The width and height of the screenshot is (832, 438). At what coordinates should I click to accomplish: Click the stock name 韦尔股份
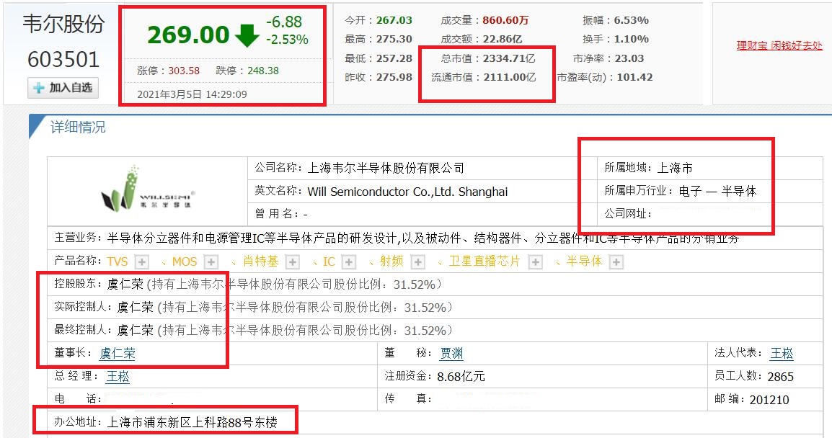pyautogui.click(x=63, y=24)
